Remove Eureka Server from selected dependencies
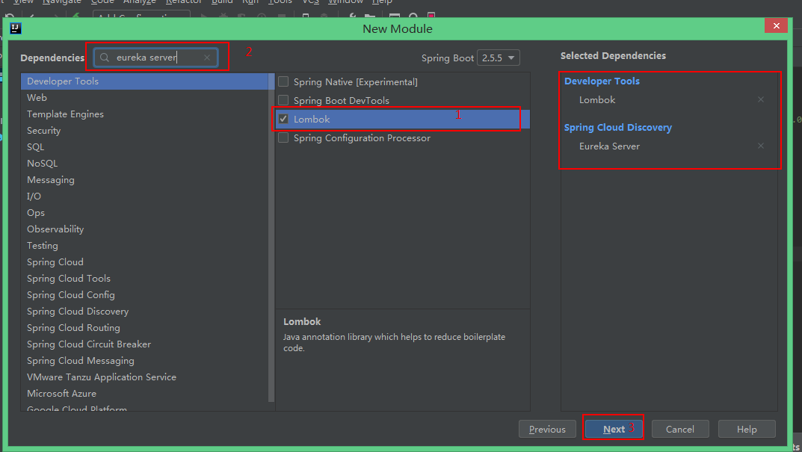The height and width of the screenshot is (452, 802). 761,146
